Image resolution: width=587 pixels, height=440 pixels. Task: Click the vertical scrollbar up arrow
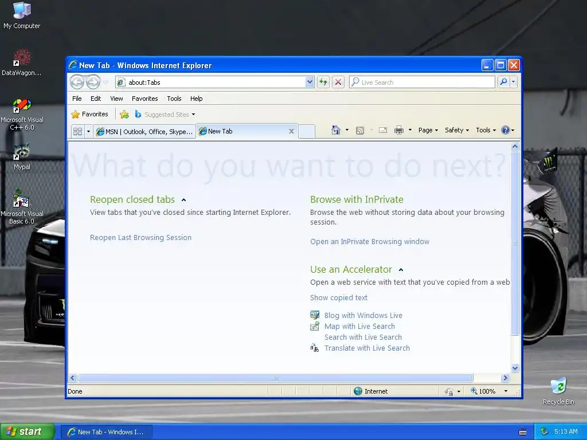515,147
